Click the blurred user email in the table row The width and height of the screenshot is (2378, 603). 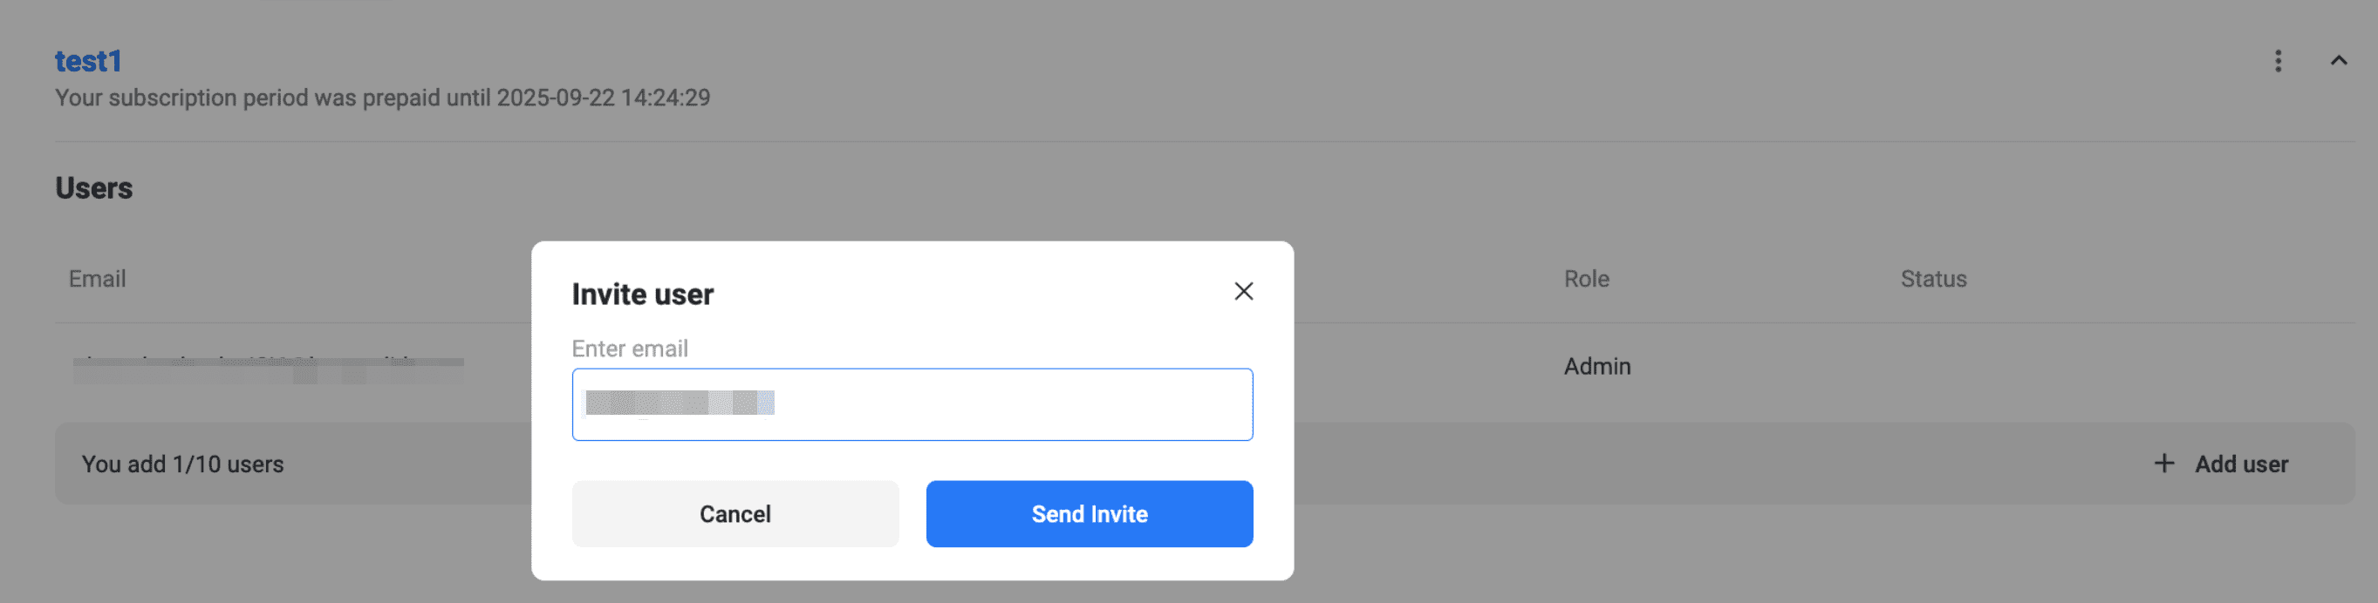268,368
